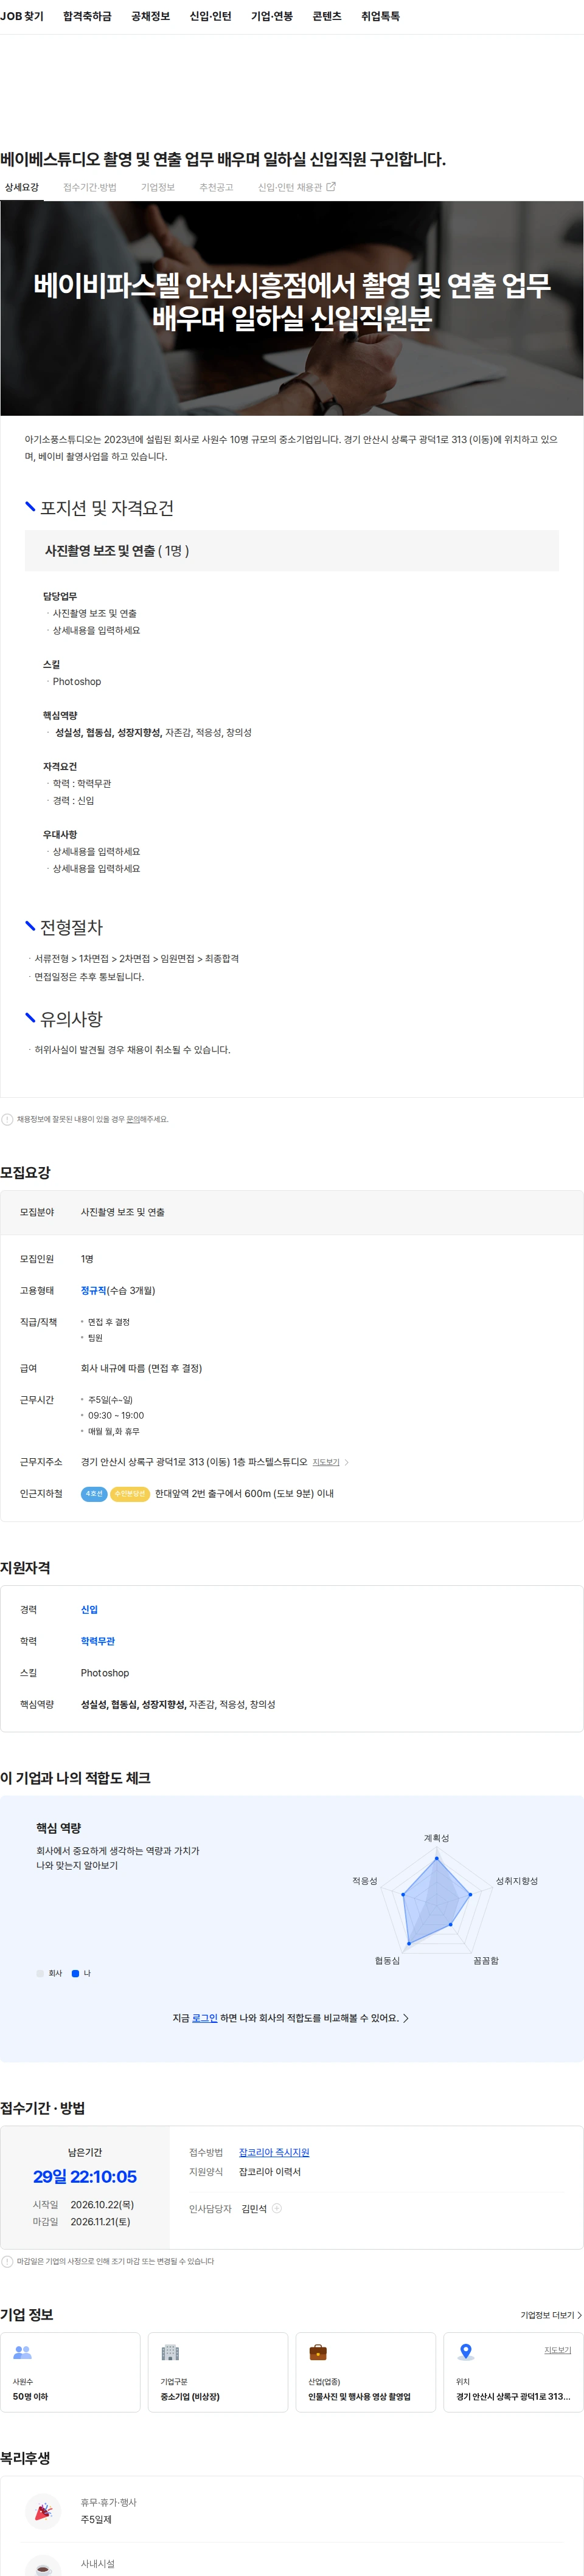
Task: Click the external-link icon beside 신입·인턴 채용관
Action: coord(331,186)
